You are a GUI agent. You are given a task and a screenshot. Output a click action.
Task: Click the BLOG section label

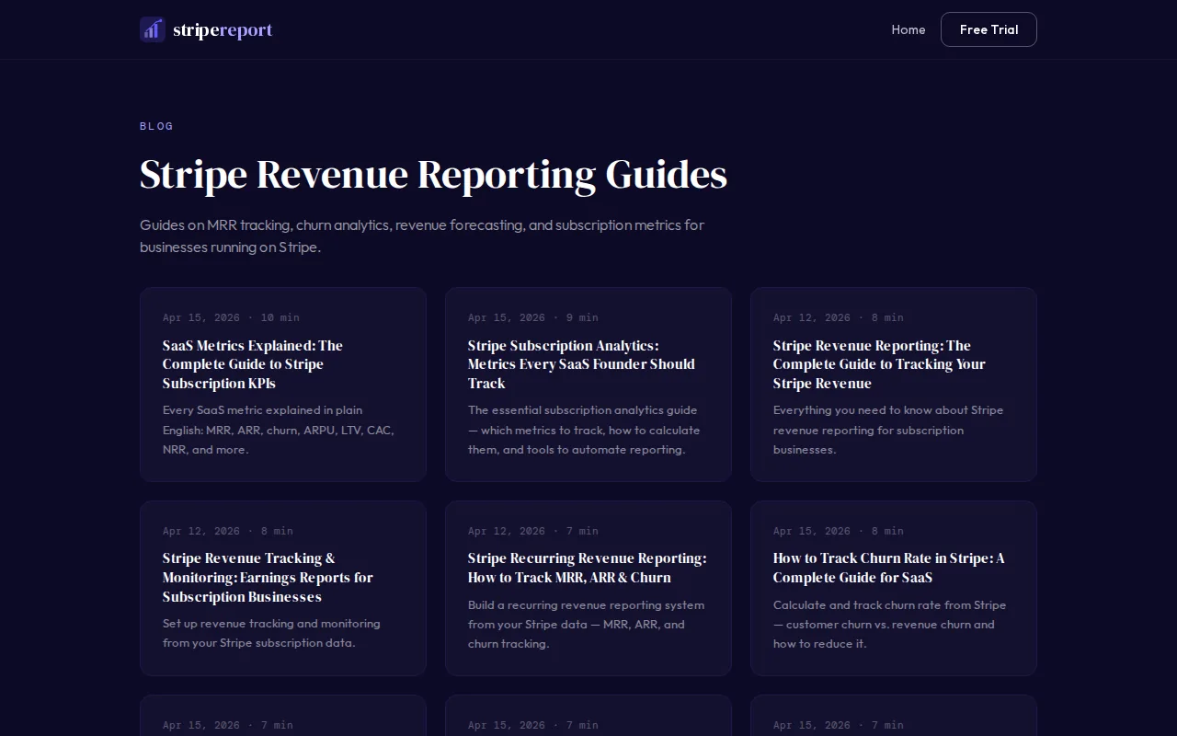point(156,126)
